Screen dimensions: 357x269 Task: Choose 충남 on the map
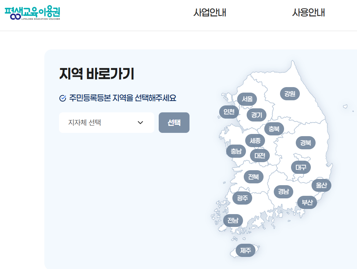pos(236,151)
